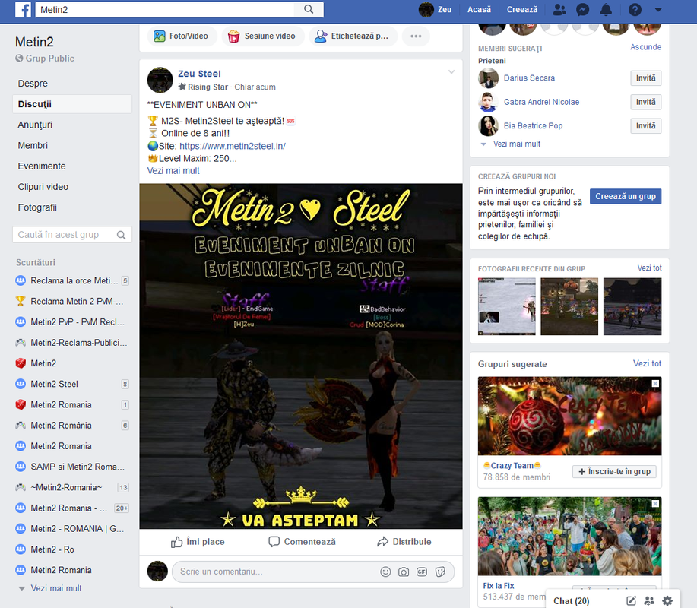
Task: Open Metin2 - Ro shortcut
Action: coord(52,549)
